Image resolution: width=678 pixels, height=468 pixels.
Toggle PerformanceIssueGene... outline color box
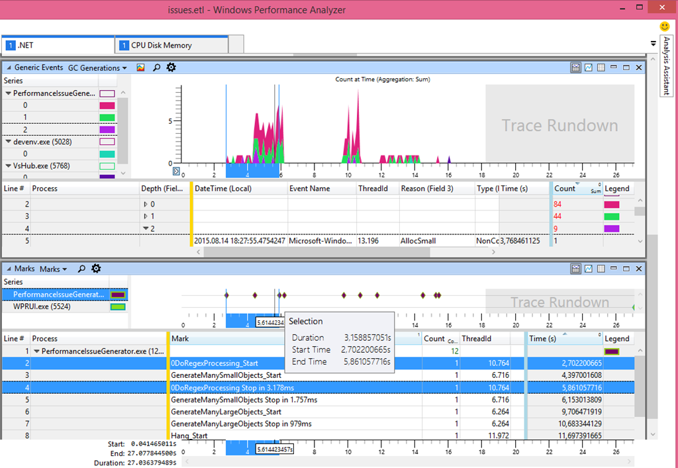click(107, 93)
